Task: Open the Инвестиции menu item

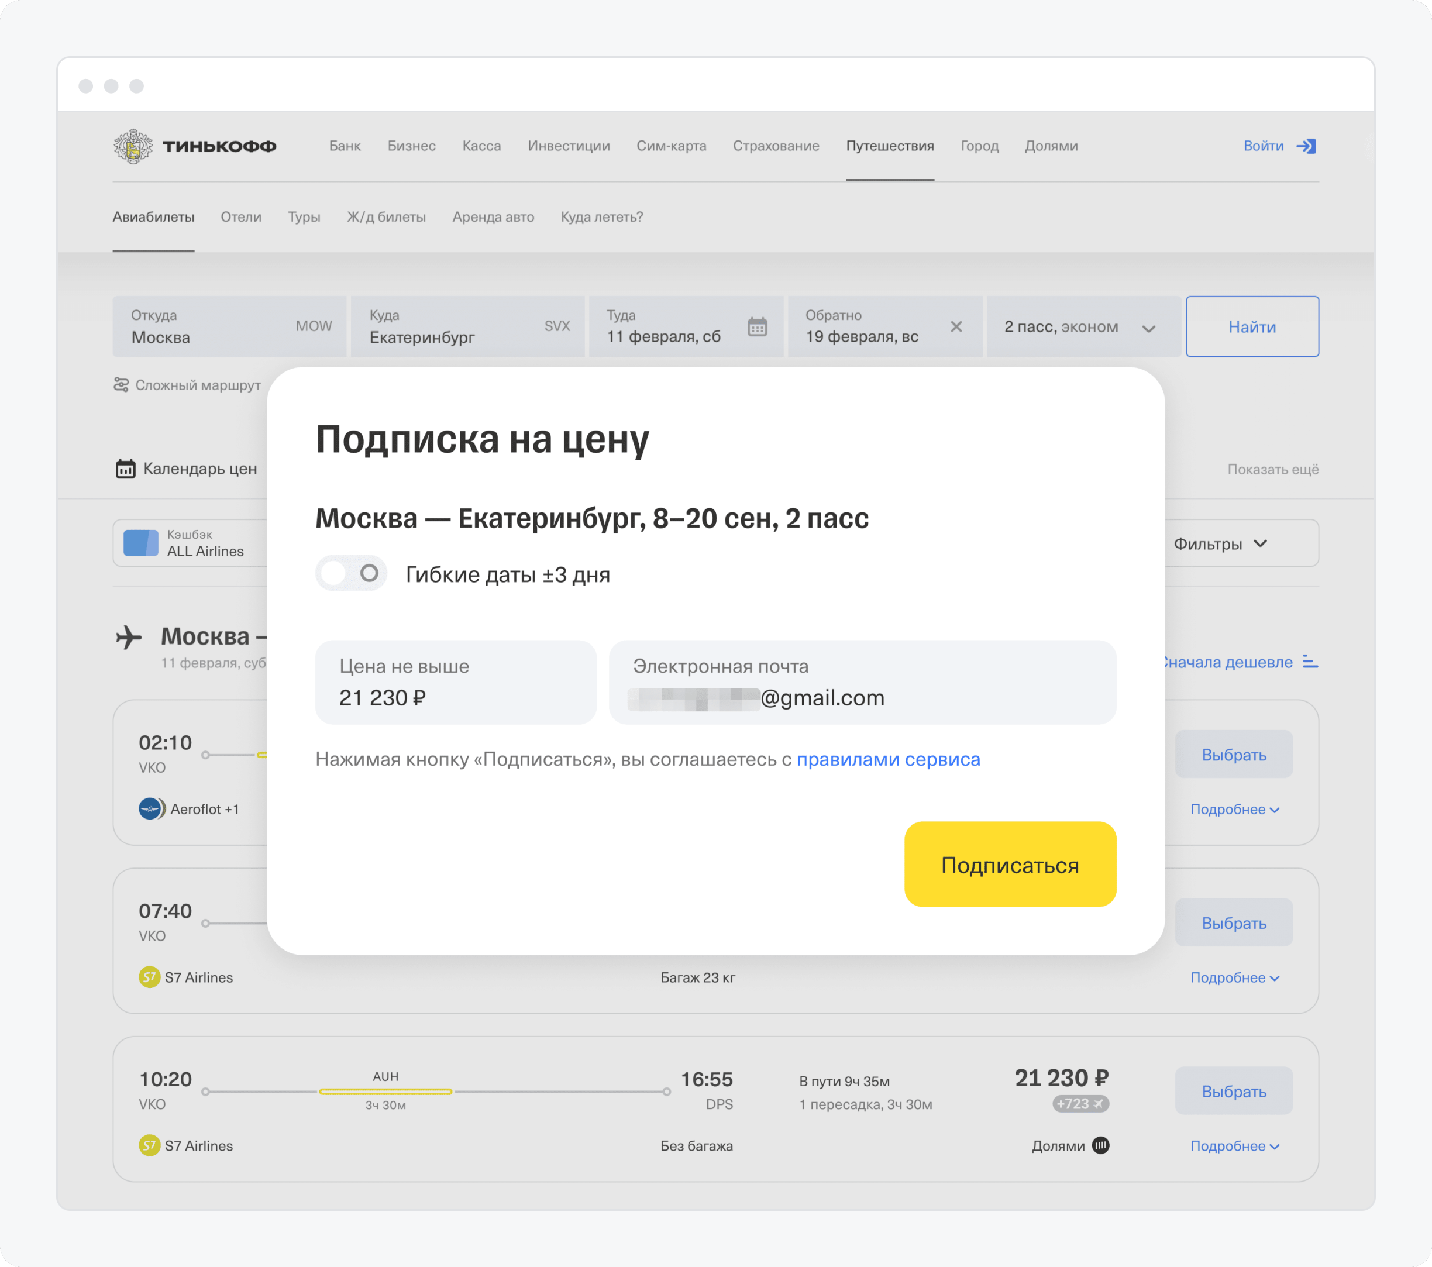Action: pyautogui.click(x=569, y=146)
